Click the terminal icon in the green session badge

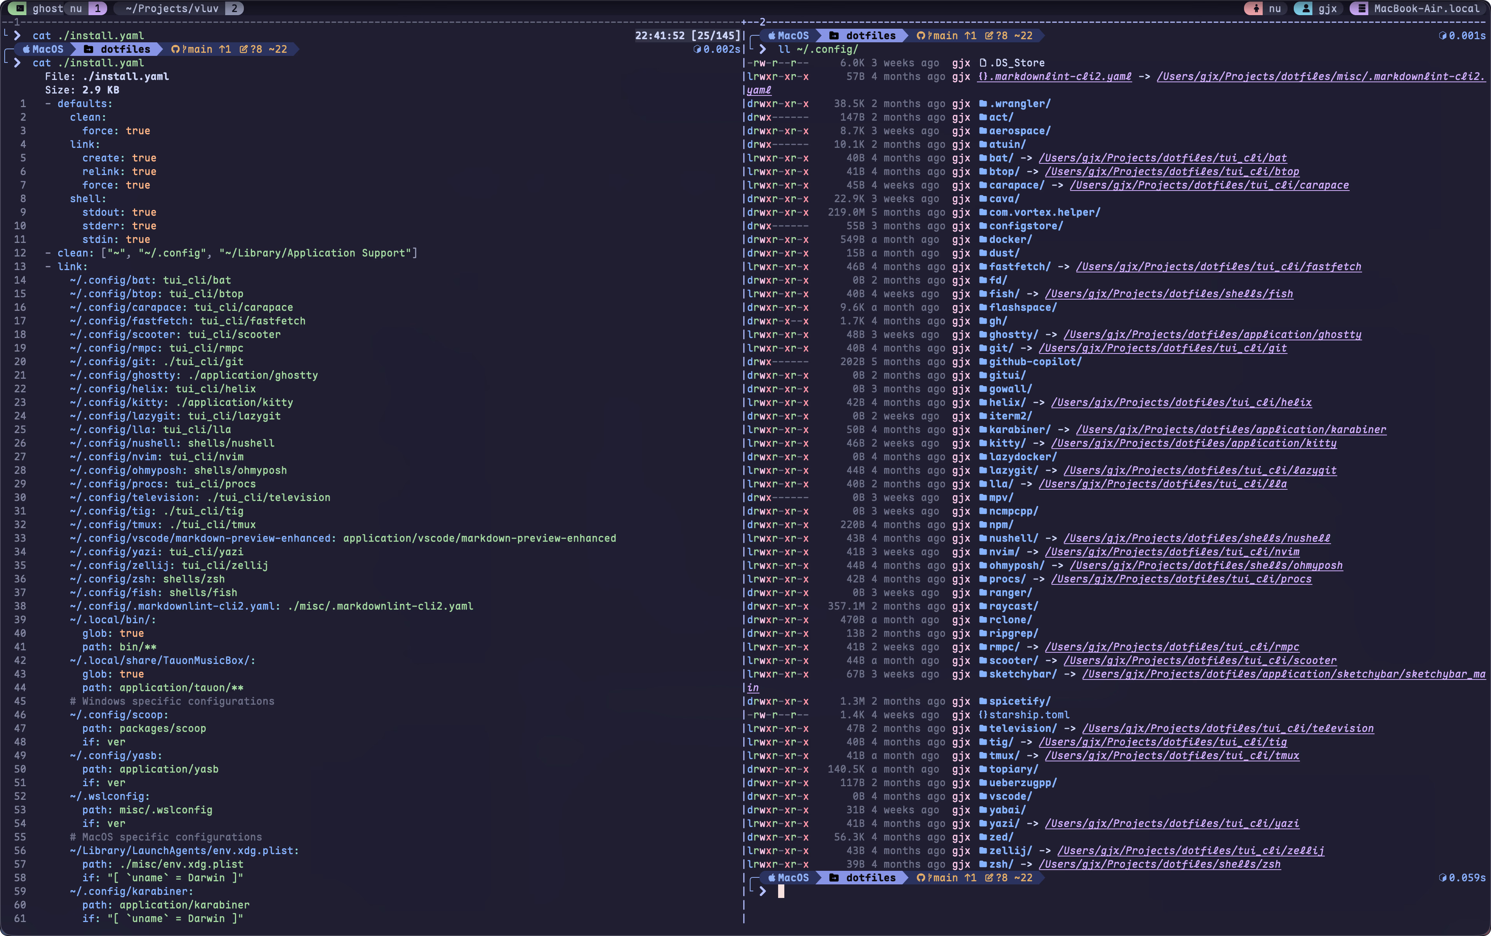click(x=20, y=8)
